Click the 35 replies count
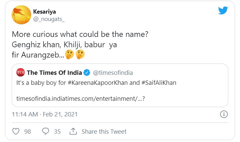The width and height of the screenshot is (240, 142). [x=57, y=132]
